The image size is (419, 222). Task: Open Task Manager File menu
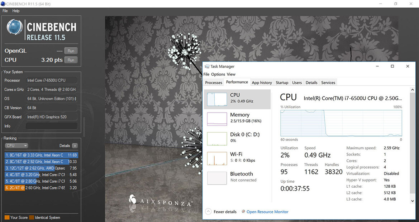pos(206,74)
